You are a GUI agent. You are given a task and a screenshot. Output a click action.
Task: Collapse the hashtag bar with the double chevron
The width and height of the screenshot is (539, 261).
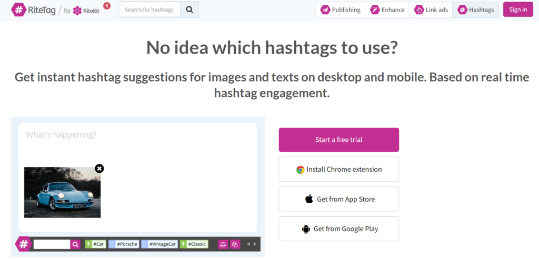(248, 244)
